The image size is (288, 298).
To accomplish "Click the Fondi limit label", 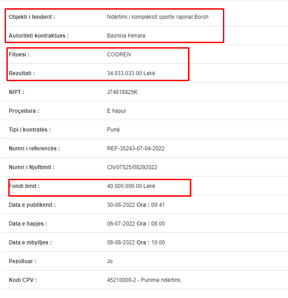I will 24,186.
